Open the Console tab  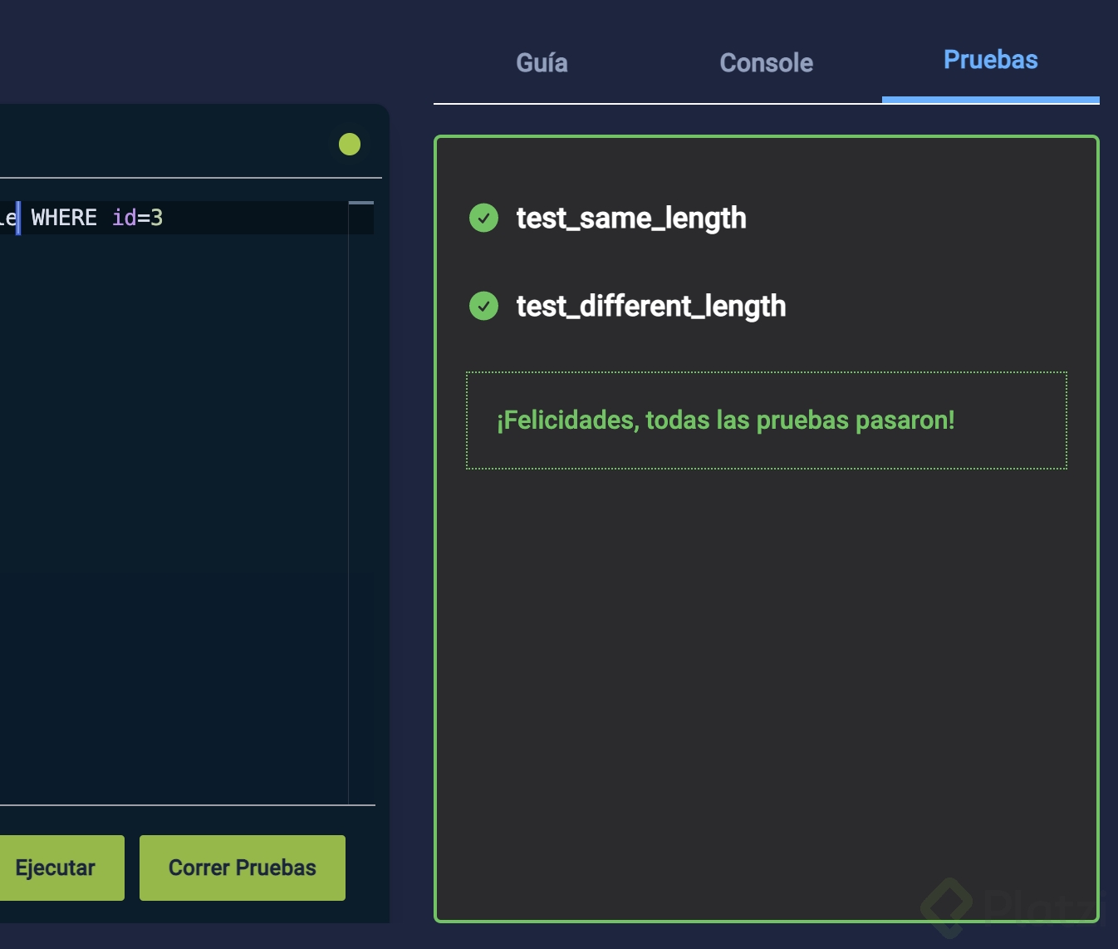[766, 62]
